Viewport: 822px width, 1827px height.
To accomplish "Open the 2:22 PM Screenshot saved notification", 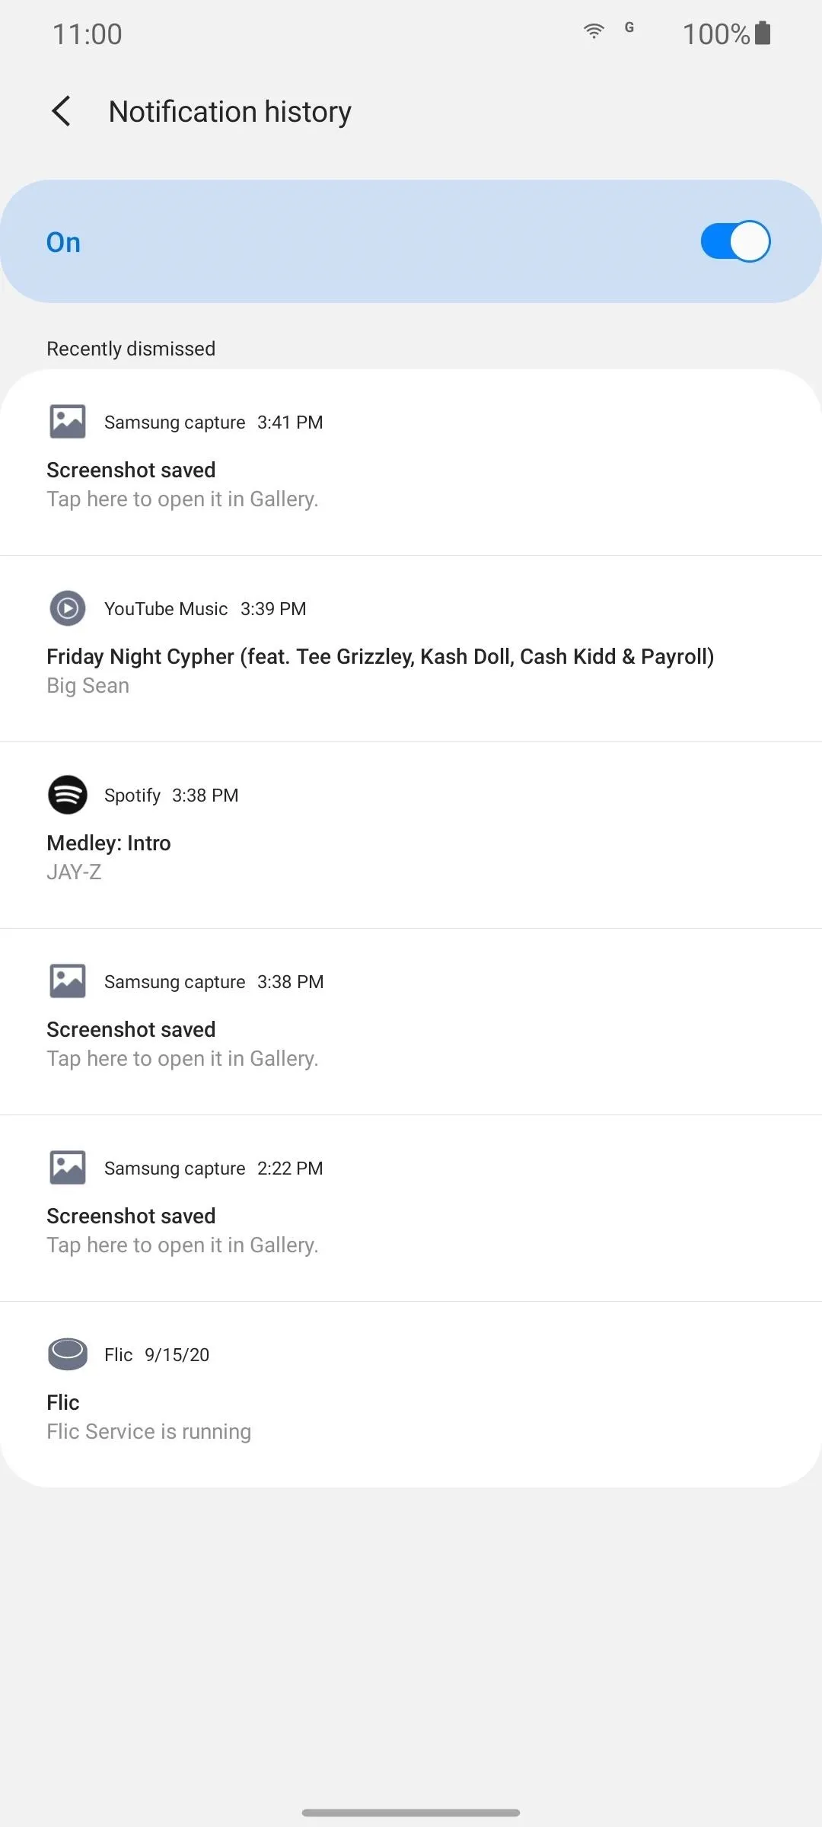I will [x=411, y=1208].
